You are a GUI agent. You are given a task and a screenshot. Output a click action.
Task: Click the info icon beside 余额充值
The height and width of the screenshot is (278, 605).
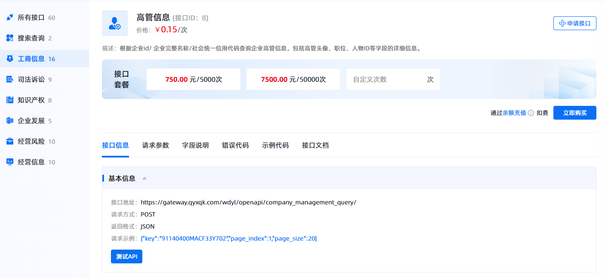tap(531, 113)
